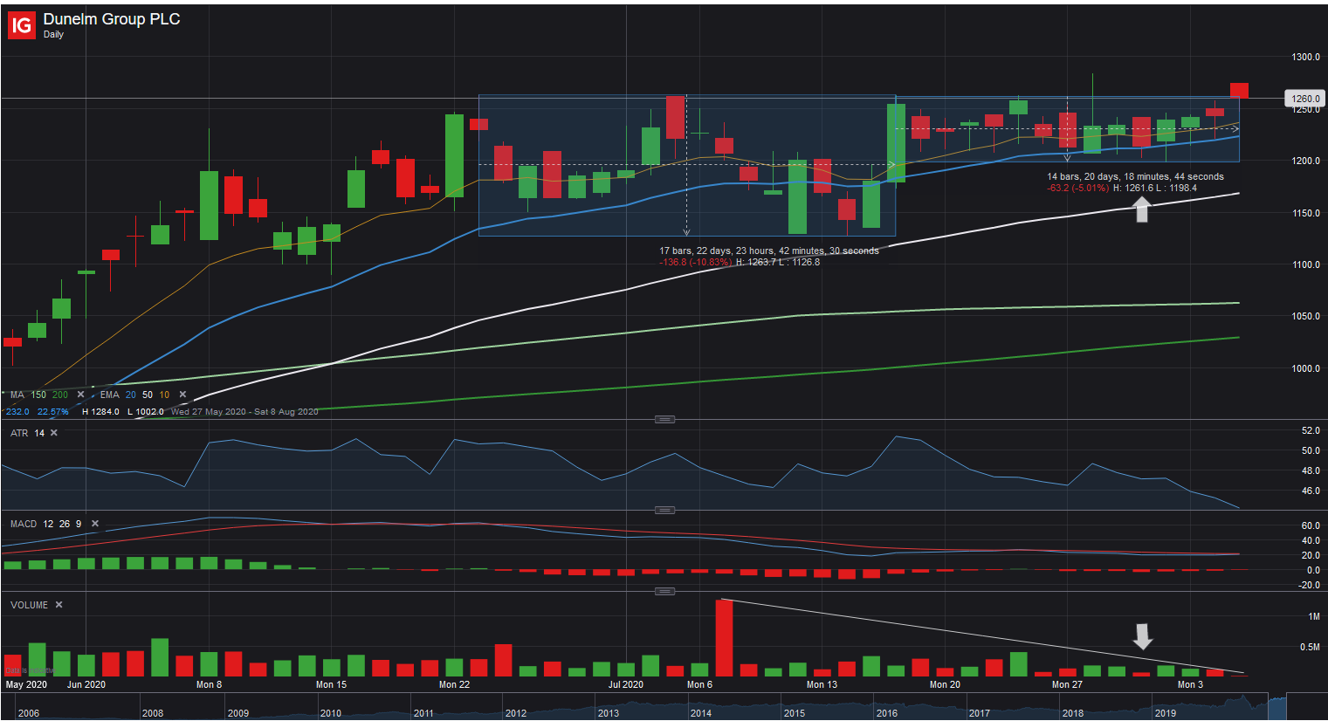Click 2015 on the history navigator

tap(795, 713)
